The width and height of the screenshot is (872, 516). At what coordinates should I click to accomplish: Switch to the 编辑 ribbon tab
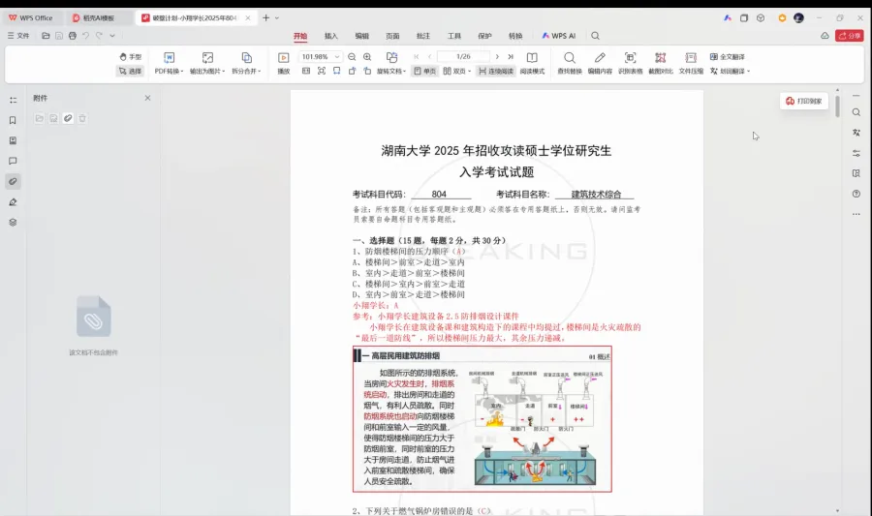pyautogui.click(x=362, y=36)
